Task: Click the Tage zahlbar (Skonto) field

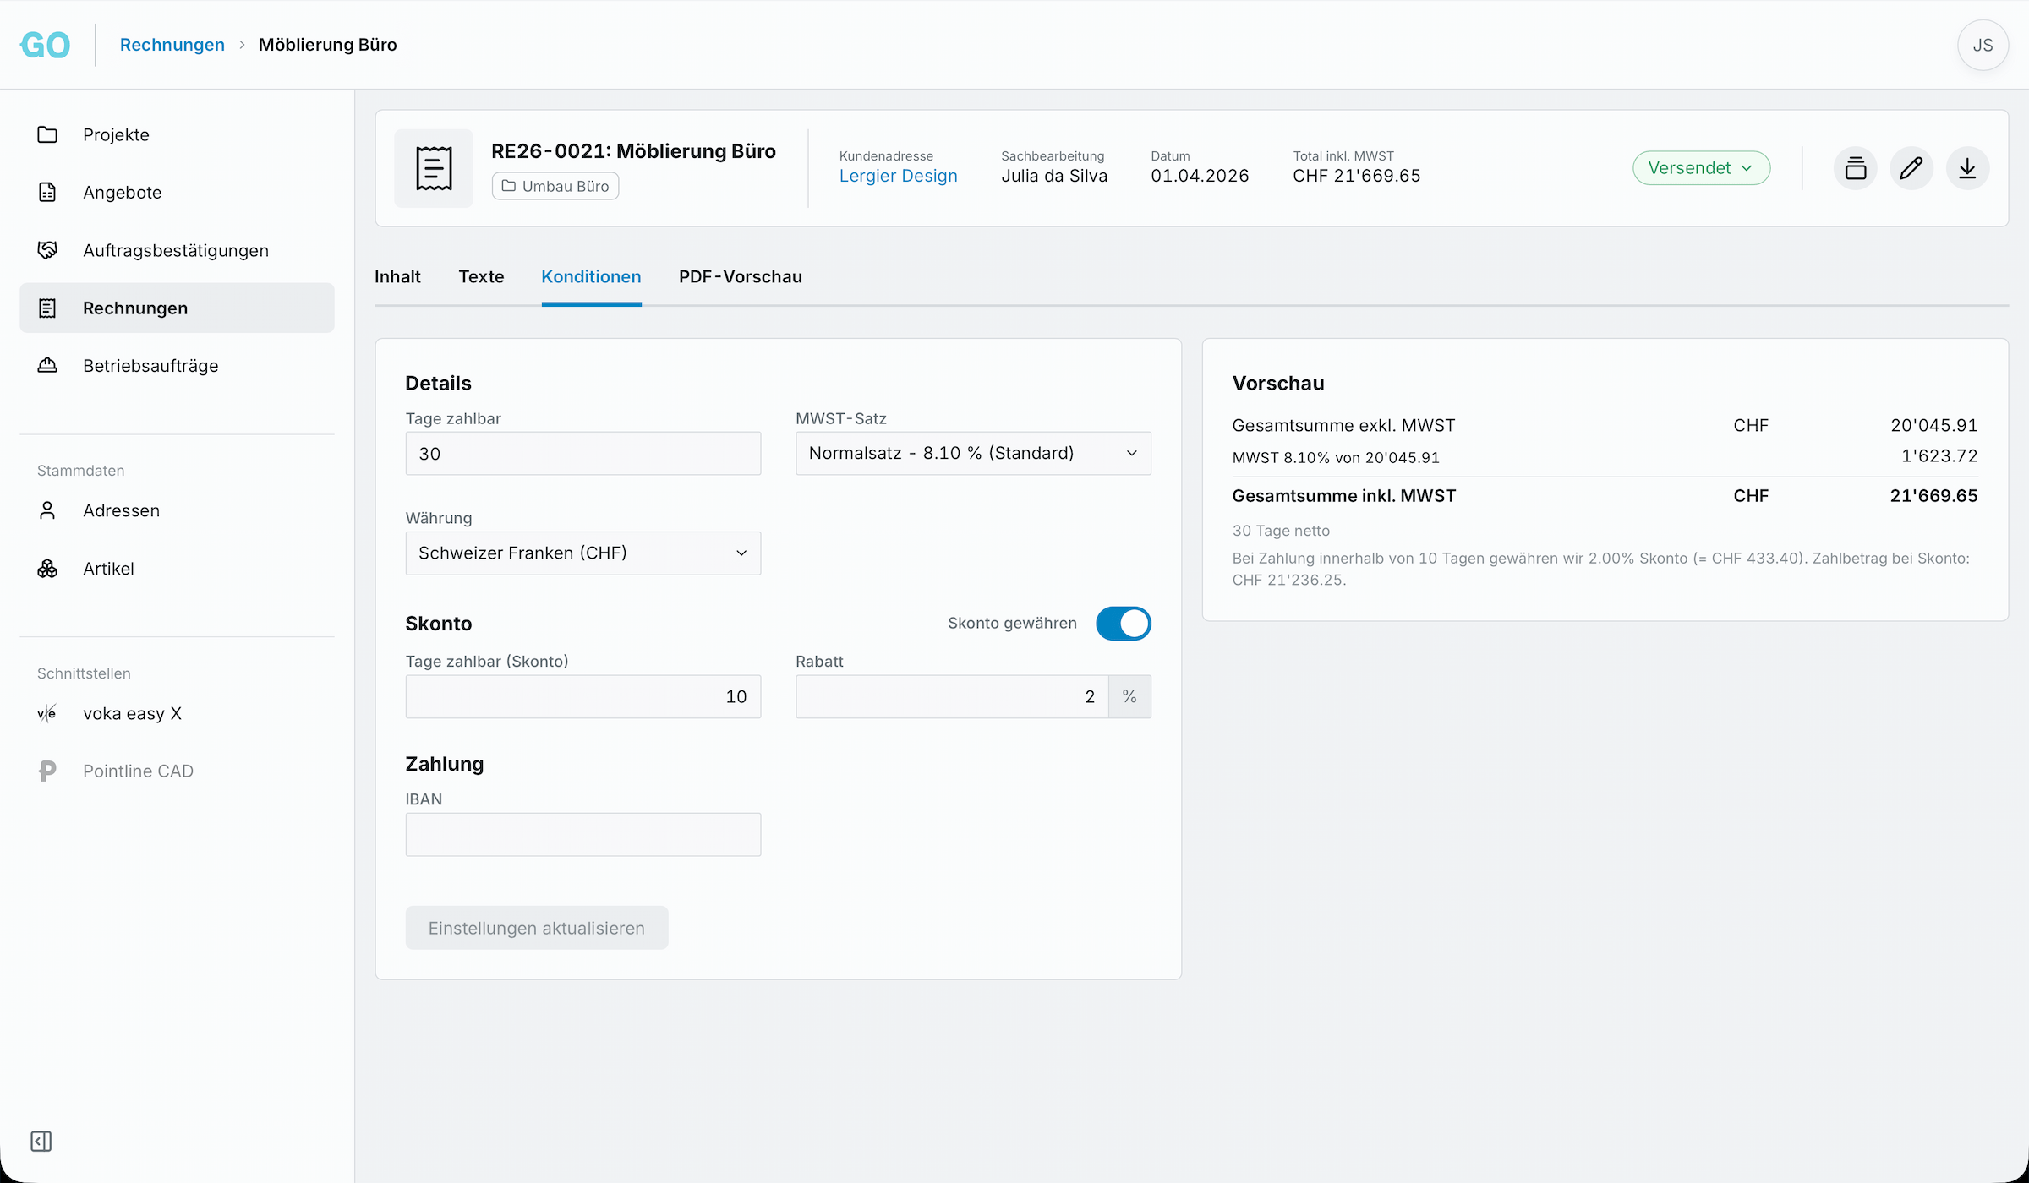Action: coord(583,696)
